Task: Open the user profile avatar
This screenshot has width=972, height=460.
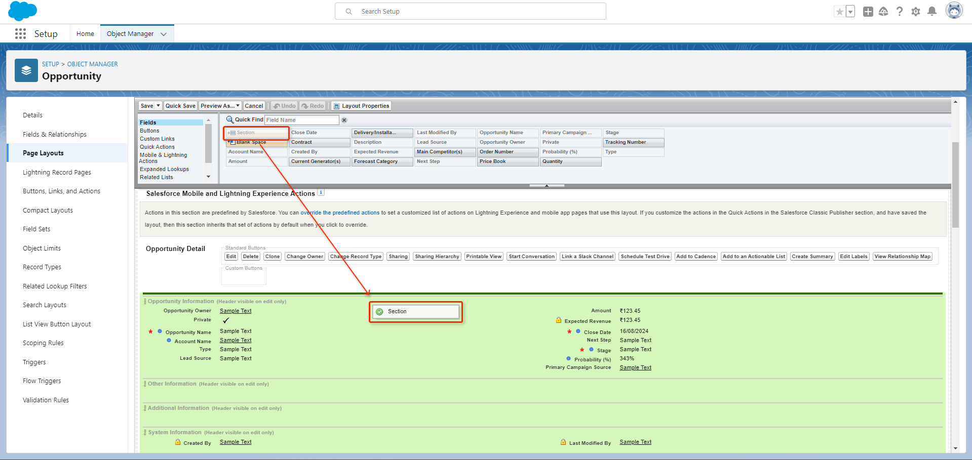Action: [x=954, y=11]
